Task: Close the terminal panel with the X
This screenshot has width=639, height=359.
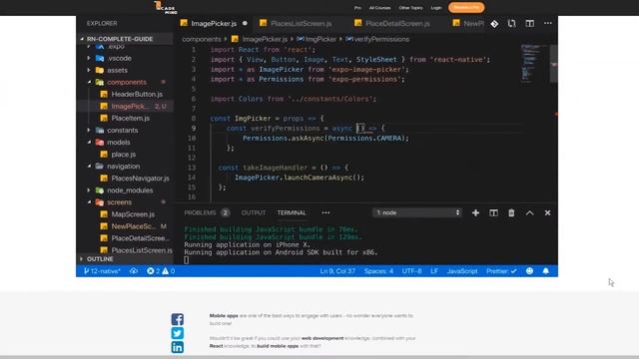Action: point(547,212)
